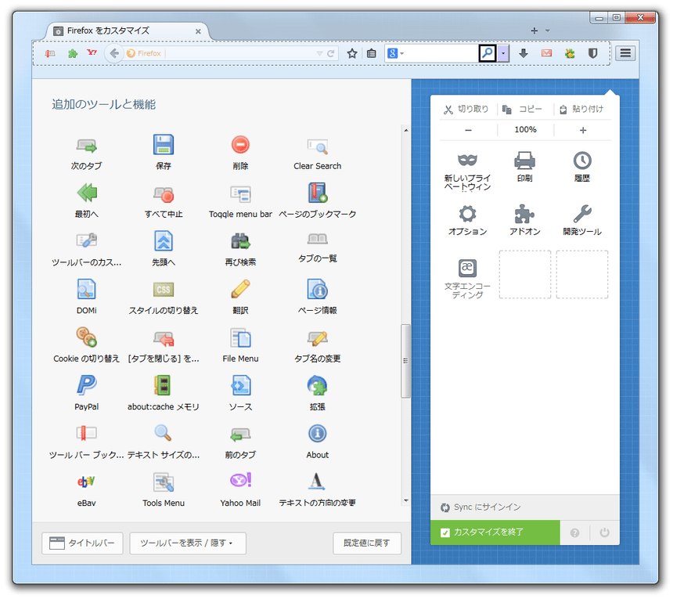Select the Firefox をカスタマイズ tab

(x=127, y=31)
